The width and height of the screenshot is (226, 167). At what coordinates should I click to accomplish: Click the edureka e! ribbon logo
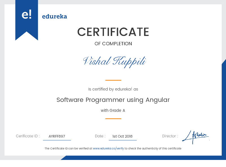tap(27, 20)
